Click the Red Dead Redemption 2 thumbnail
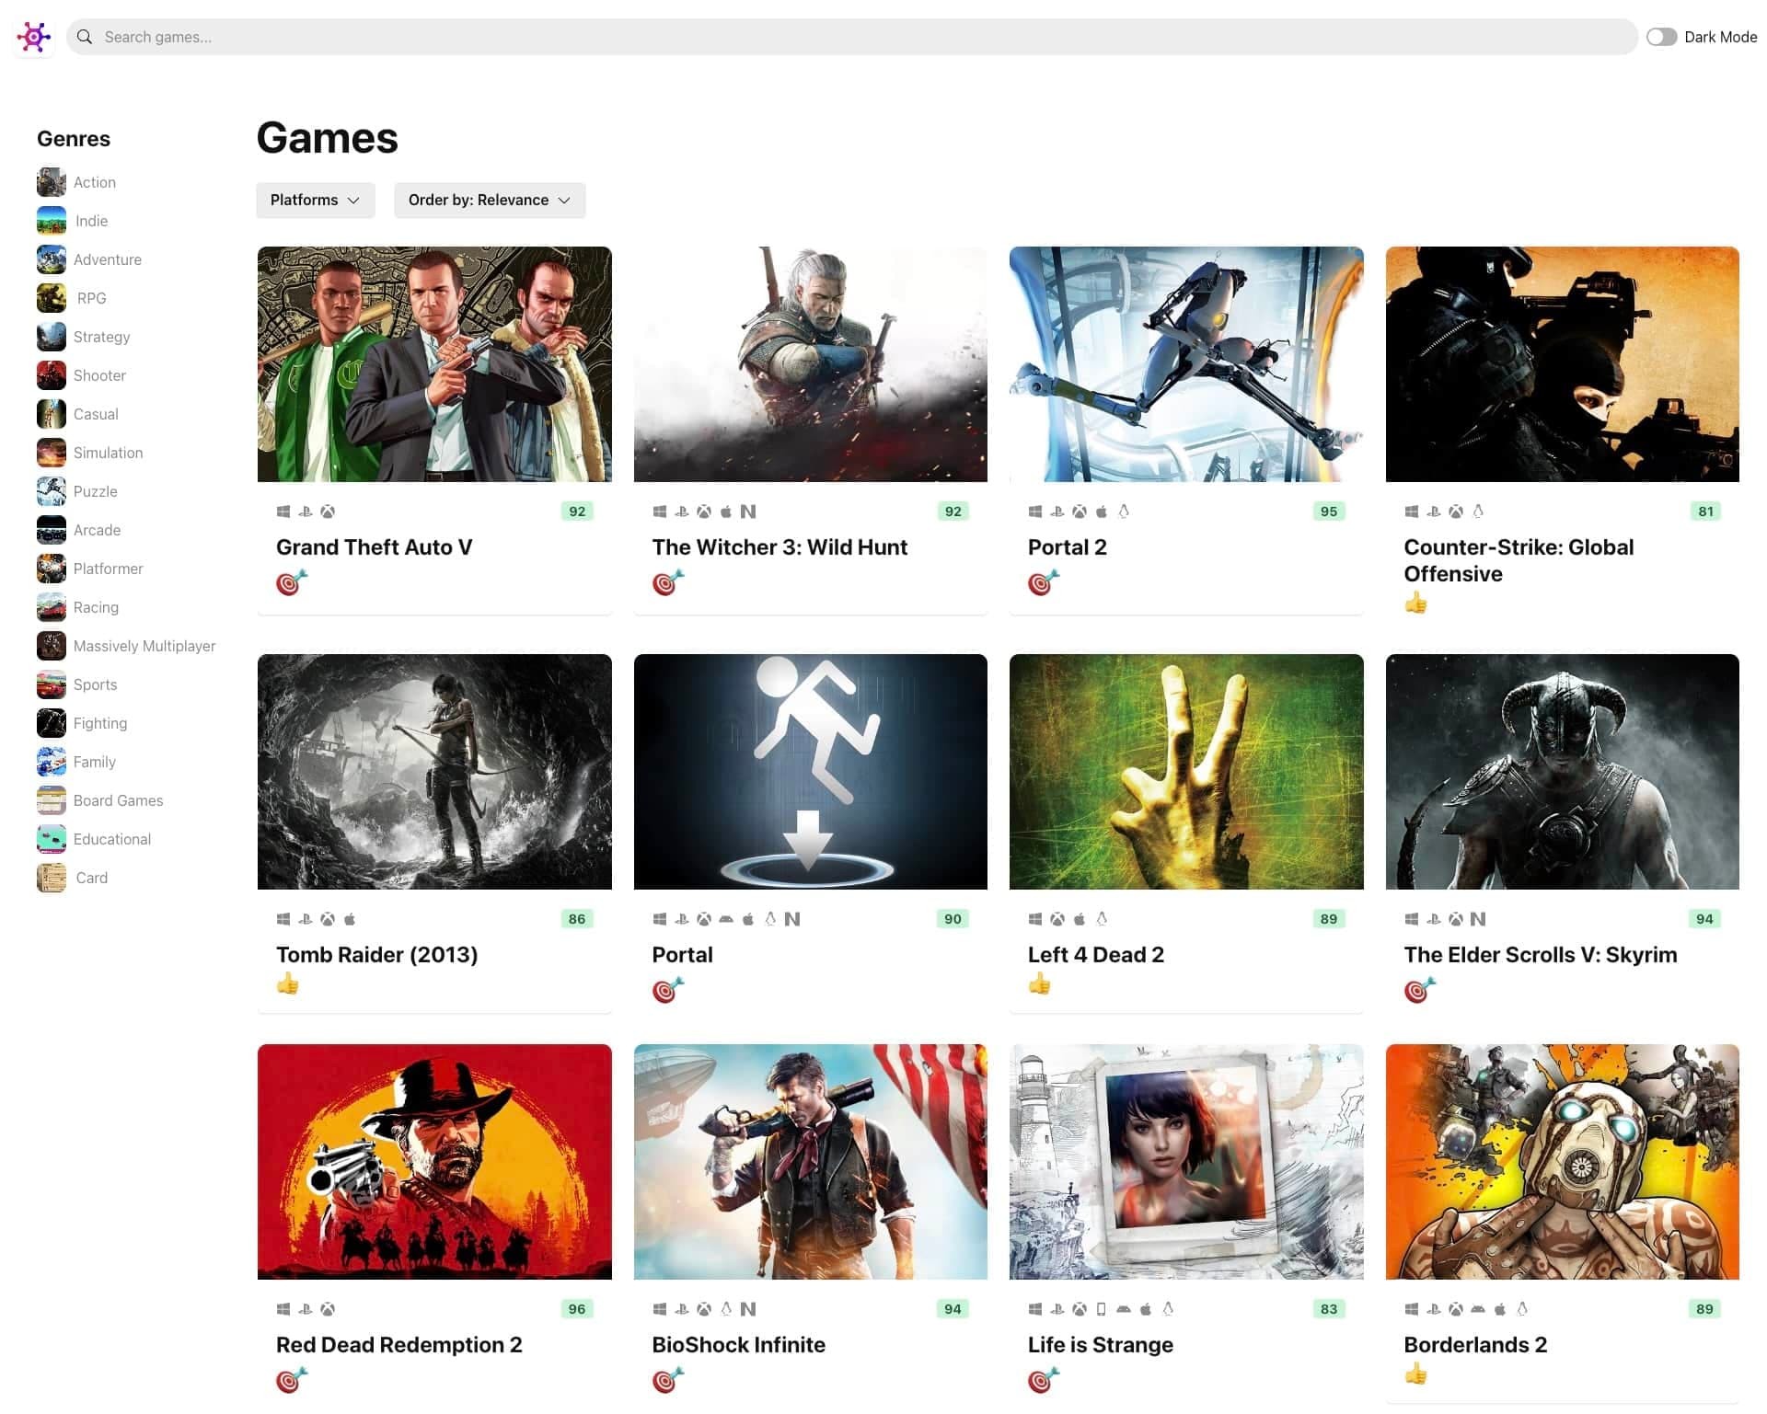1767x1414 pixels. coord(434,1162)
